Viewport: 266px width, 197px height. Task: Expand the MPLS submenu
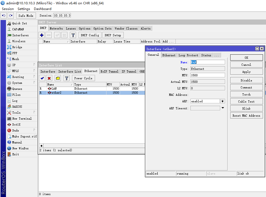21,71
